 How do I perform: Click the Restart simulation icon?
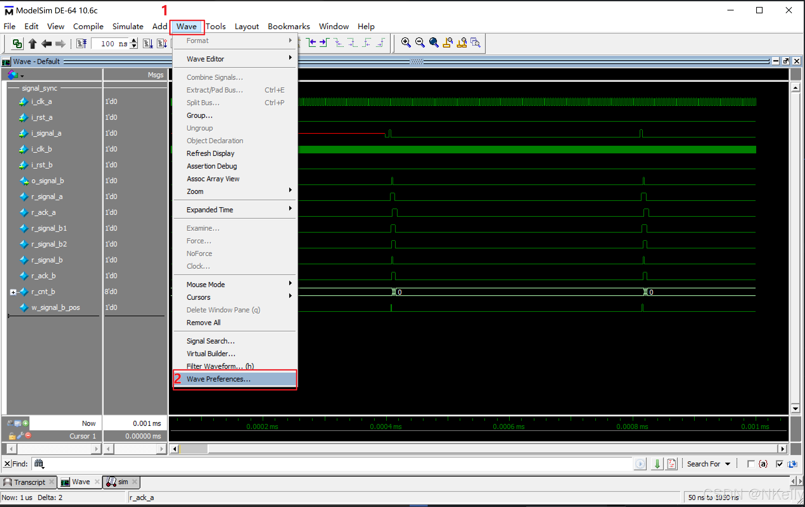[81, 43]
